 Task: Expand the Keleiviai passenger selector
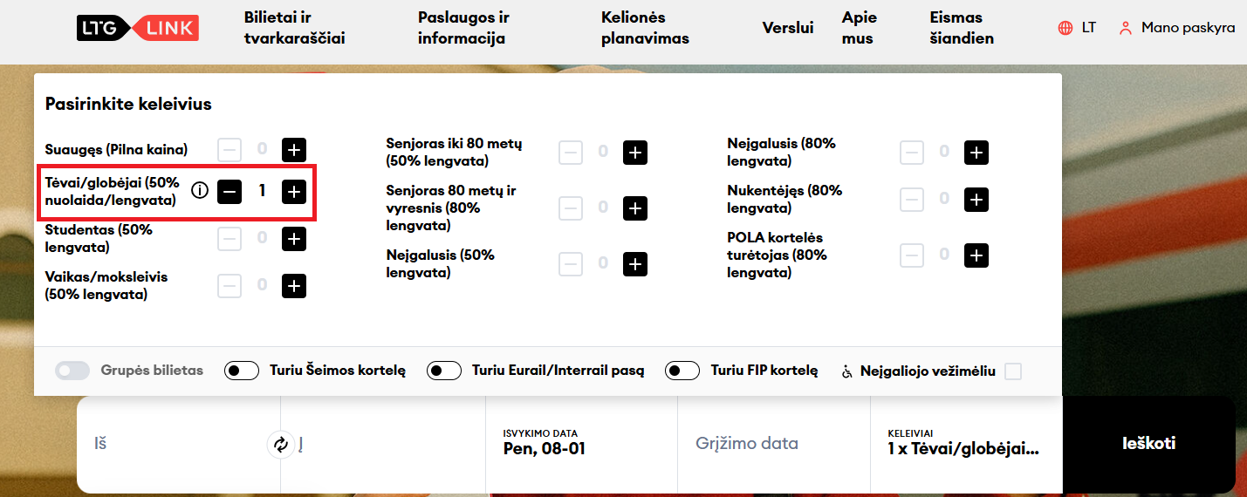[964, 444]
